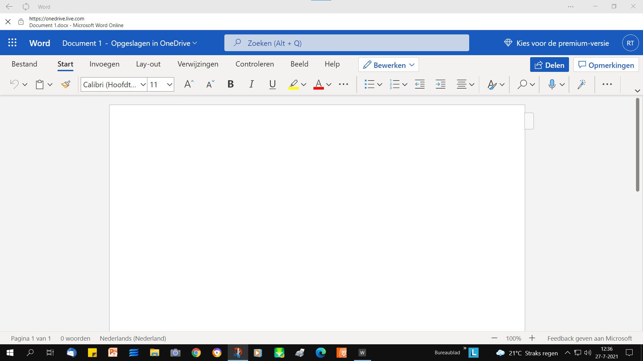The height and width of the screenshot is (361, 643).
Task: Increase font size with the grow icon
Action: pos(189,84)
